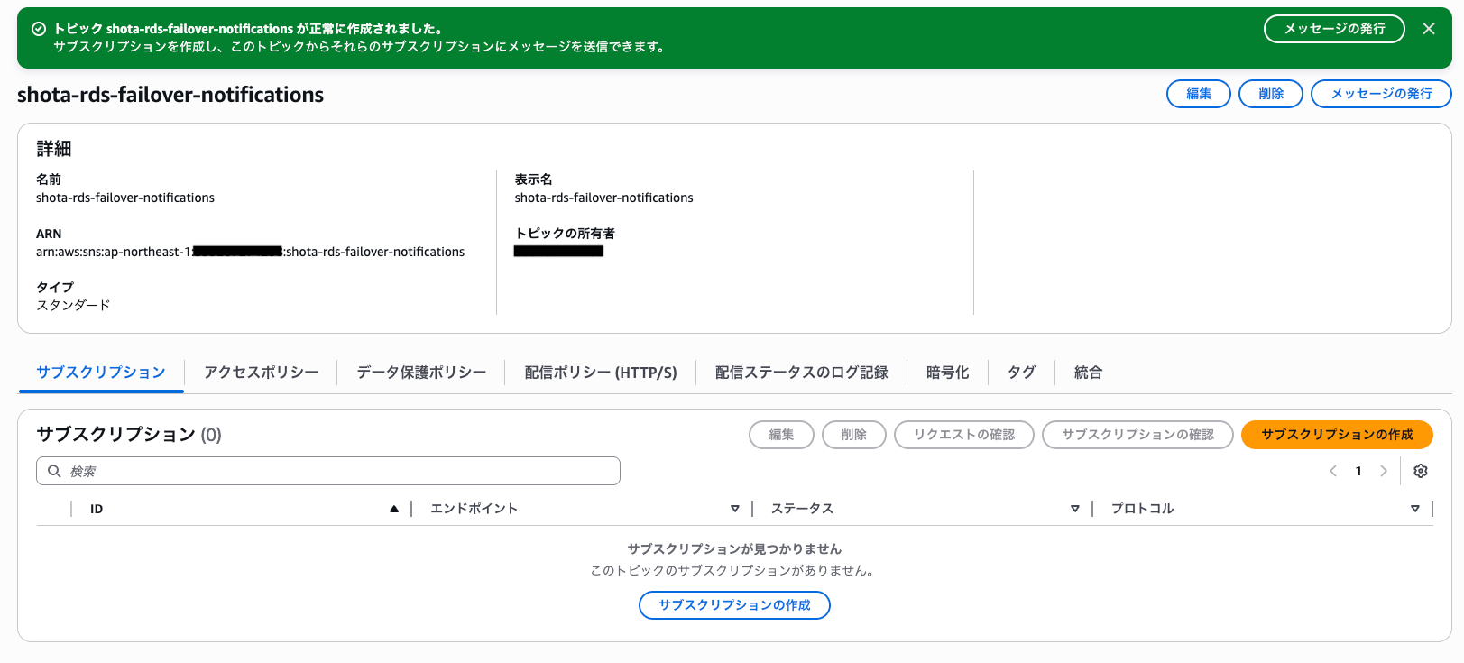Click page number 1 in pagination
This screenshot has height=663, width=1464.
[1358, 471]
